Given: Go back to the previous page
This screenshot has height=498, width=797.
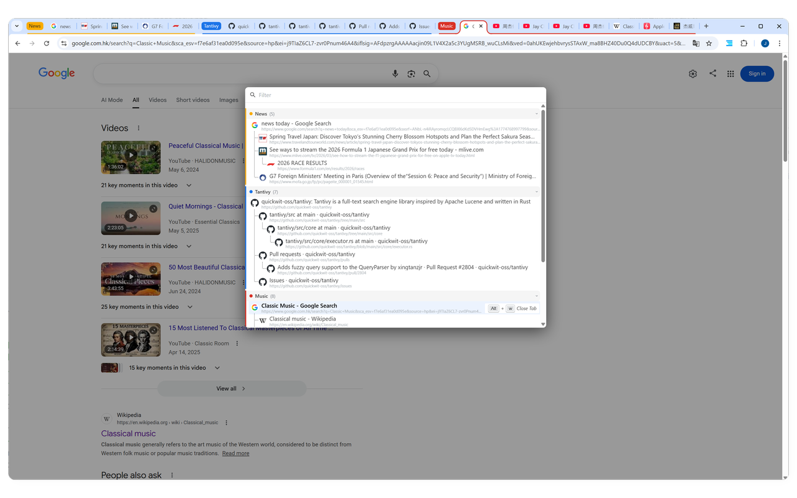Looking at the screenshot, I should coord(17,44).
